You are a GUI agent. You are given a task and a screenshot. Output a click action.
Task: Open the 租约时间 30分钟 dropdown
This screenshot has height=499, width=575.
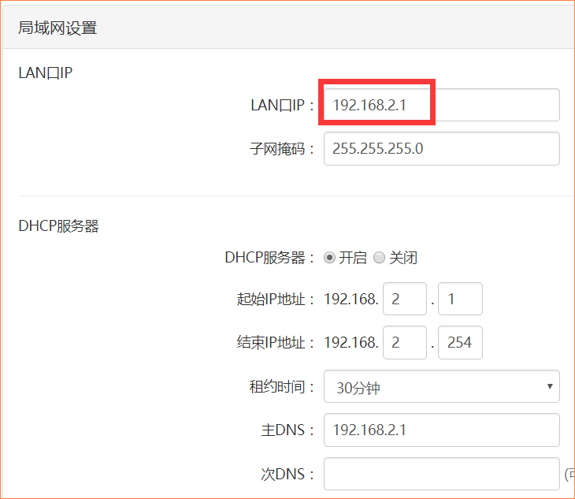[x=442, y=386]
